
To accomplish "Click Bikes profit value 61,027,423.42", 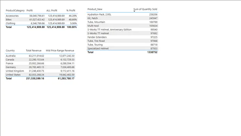I will click(37, 20).
